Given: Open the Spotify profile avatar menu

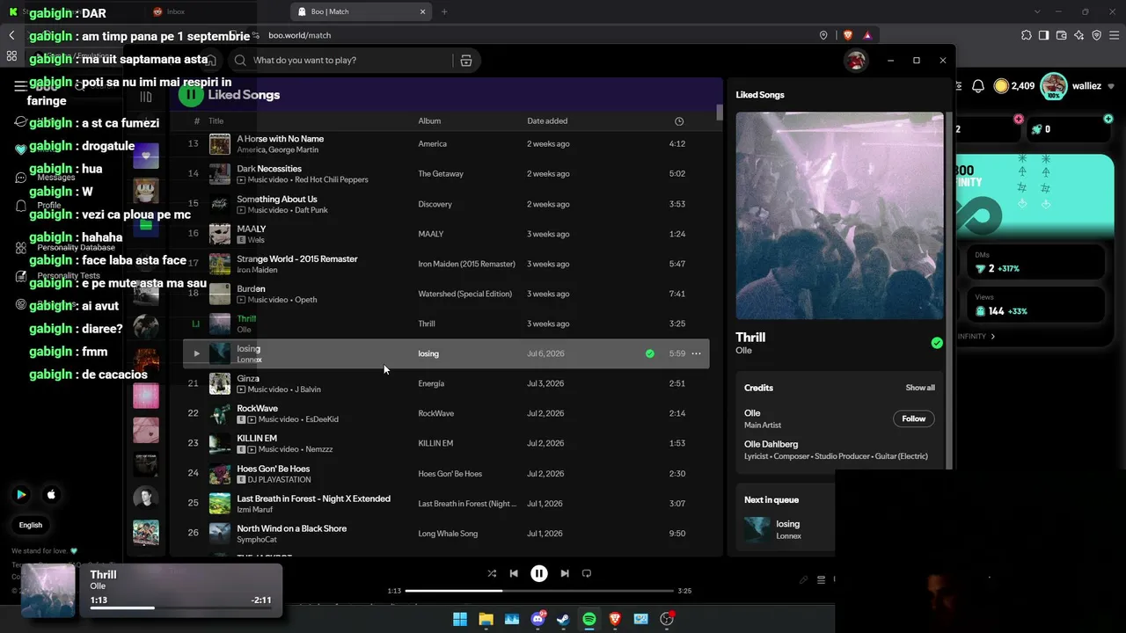Looking at the screenshot, I should tap(856, 61).
